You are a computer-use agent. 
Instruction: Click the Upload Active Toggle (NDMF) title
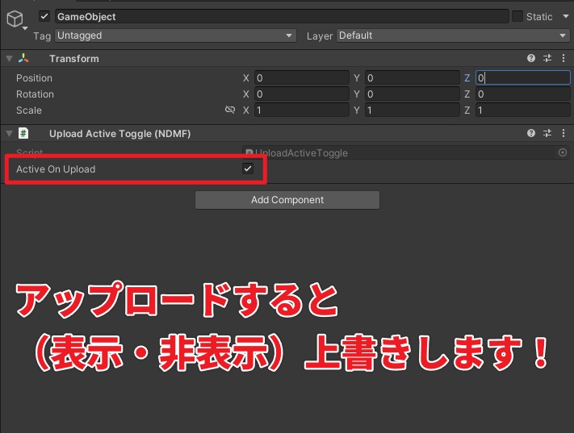(120, 134)
